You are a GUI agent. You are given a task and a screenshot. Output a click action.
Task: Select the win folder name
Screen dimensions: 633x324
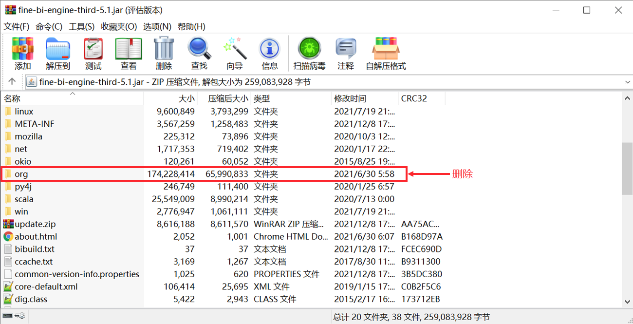21,211
